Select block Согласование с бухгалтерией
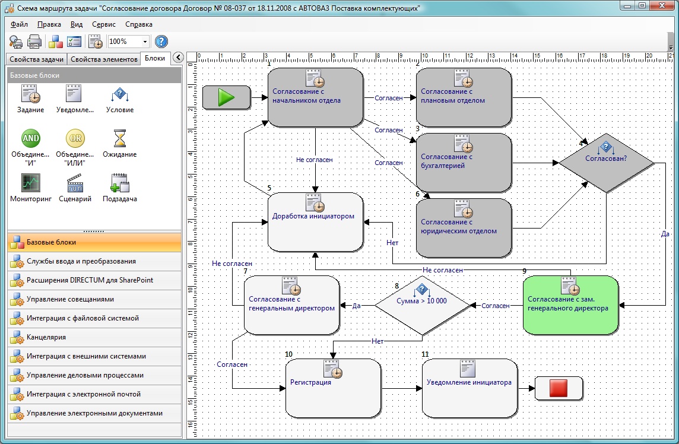This screenshot has height=444, width=679. point(464,163)
